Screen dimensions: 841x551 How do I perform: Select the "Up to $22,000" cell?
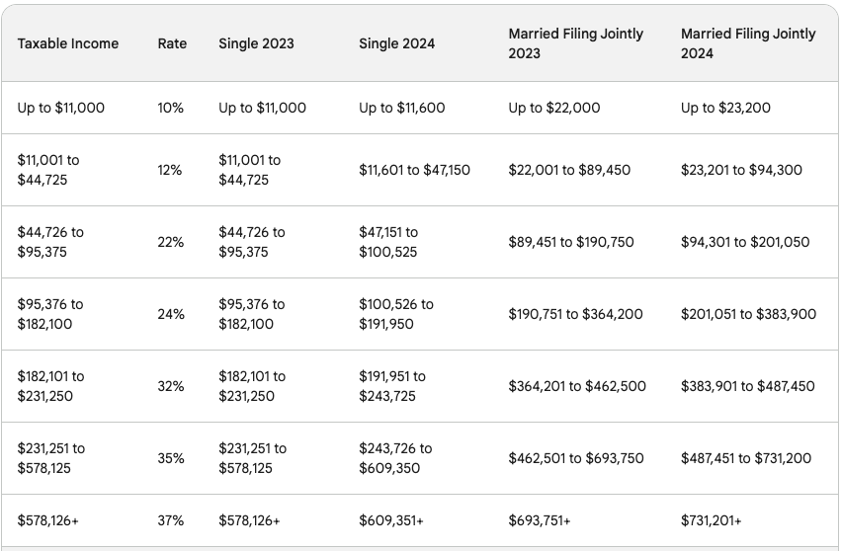[554, 108]
